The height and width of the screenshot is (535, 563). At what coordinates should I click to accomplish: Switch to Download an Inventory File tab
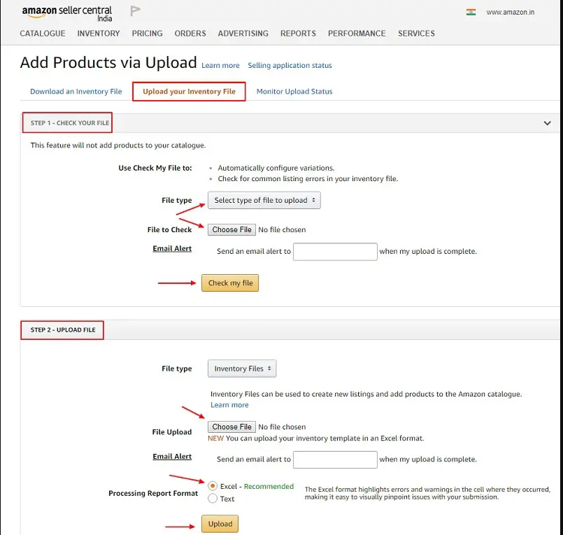pyautogui.click(x=76, y=92)
